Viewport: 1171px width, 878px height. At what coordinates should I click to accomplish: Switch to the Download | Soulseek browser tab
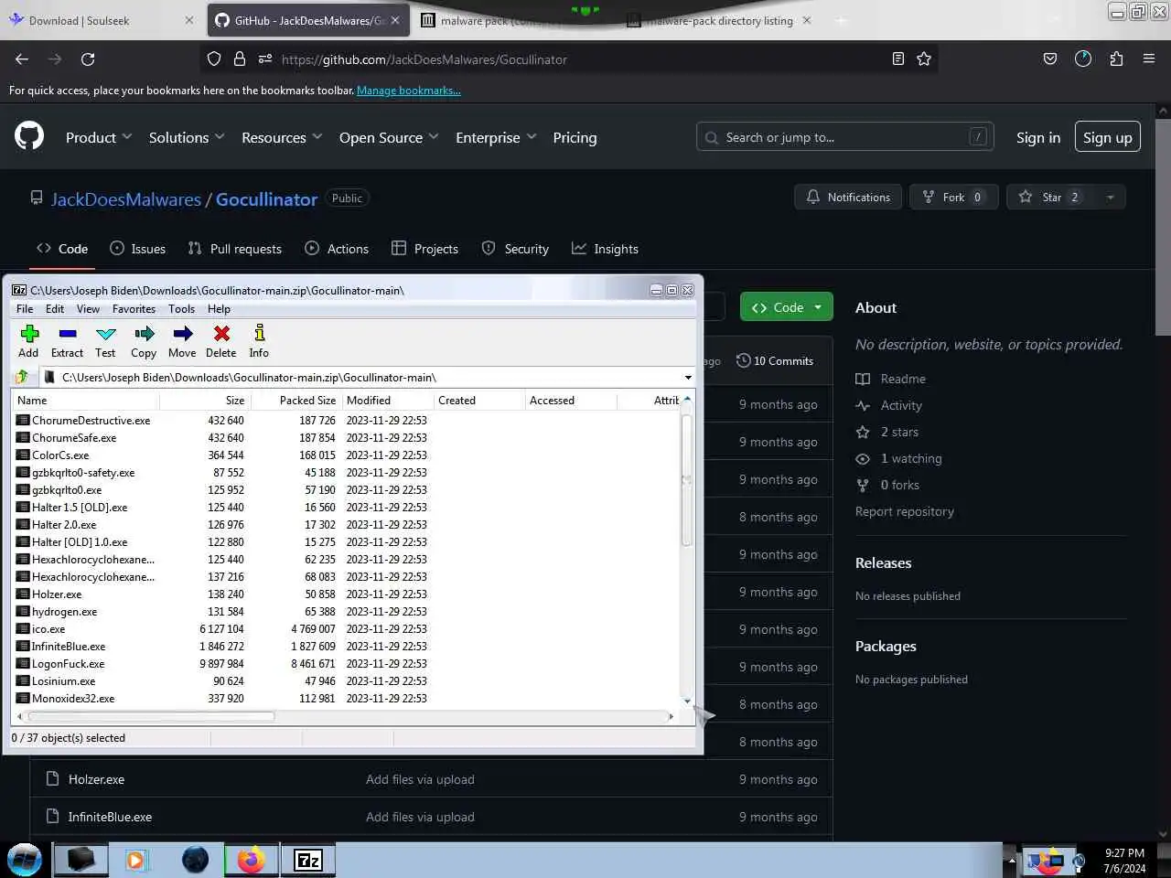102,20
